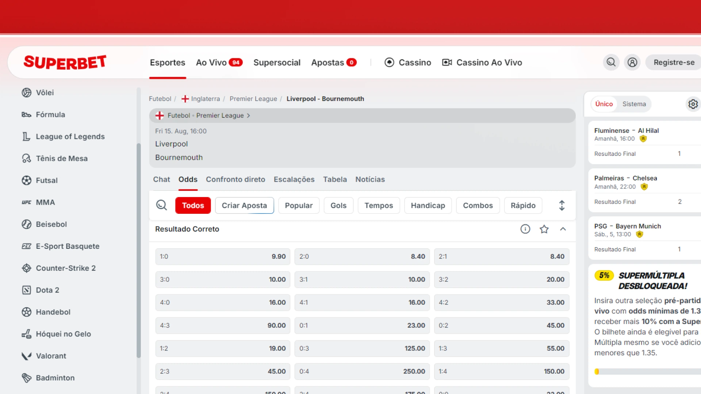Screen dimensions: 701x394
Task: Click the user account profile icon
Action: coord(632,62)
